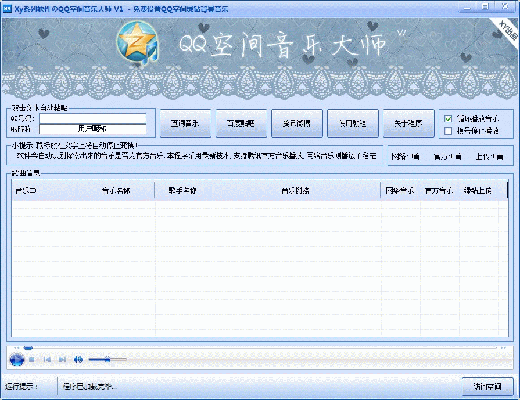The width and height of the screenshot is (520, 400).
Task: Click the star music logo in the banner
Action: coord(137,43)
